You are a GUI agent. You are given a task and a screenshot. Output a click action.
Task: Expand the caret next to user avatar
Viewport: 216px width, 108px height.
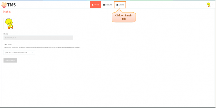coord(212,5)
